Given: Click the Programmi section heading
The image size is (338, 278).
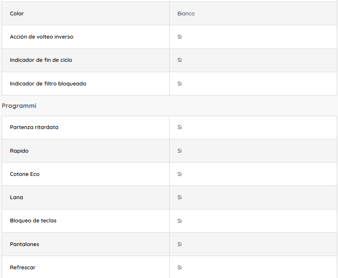Looking at the screenshot, I should (x=19, y=106).
